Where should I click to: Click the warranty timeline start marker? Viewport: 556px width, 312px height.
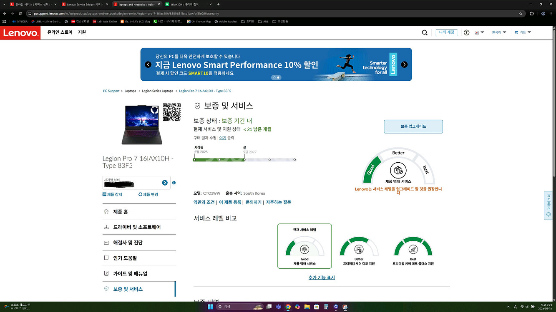(194, 160)
